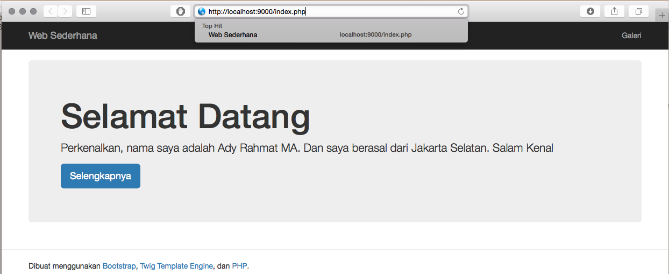
Task: Show the downloads list
Action: (590, 11)
